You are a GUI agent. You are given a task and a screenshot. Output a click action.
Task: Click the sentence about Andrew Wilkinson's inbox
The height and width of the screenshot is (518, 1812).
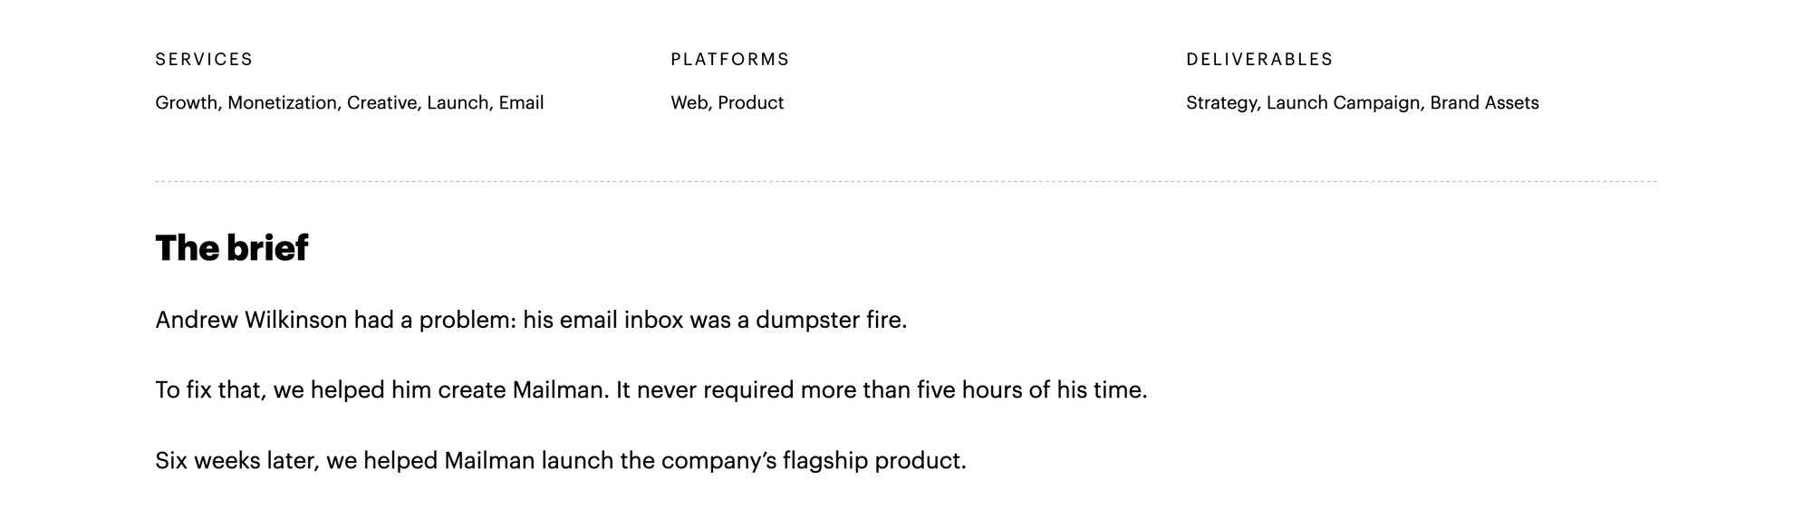pos(531,321)
